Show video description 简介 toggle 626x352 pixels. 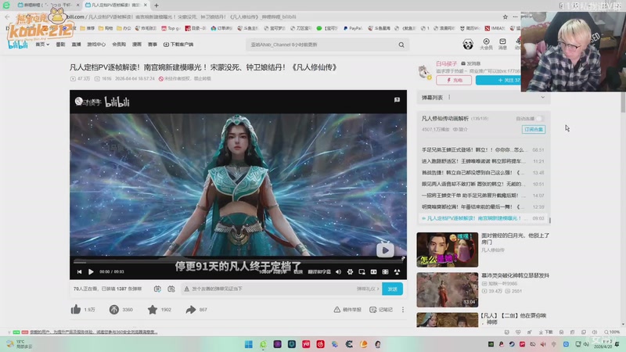coord(460,129)
